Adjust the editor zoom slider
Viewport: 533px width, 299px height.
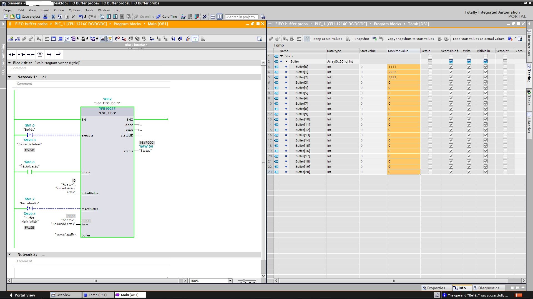244,281
